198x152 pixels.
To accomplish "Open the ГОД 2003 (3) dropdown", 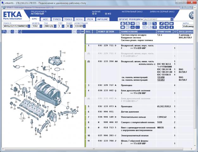I will 55,26.
